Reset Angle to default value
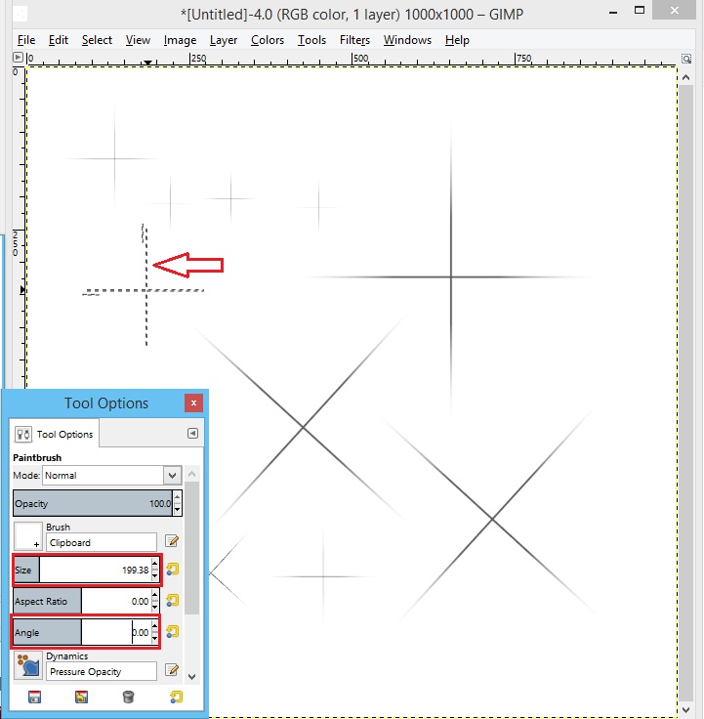704x719 pixels. point(172,632)
